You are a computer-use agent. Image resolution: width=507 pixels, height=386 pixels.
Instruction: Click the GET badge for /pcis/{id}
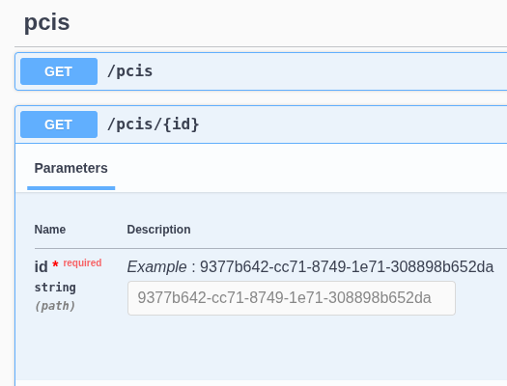59,124
